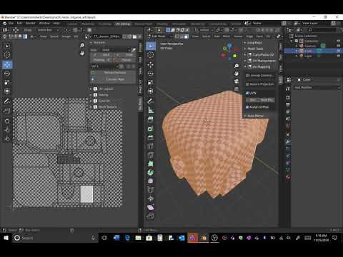Screen dimensions: 343x257
Task: Click the Best Planar button under UVW
Action: 267,100
